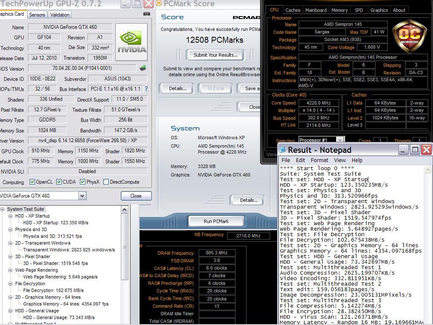Toggle the PhysX checkbox
Screen dimensions: 433x325
82,182
